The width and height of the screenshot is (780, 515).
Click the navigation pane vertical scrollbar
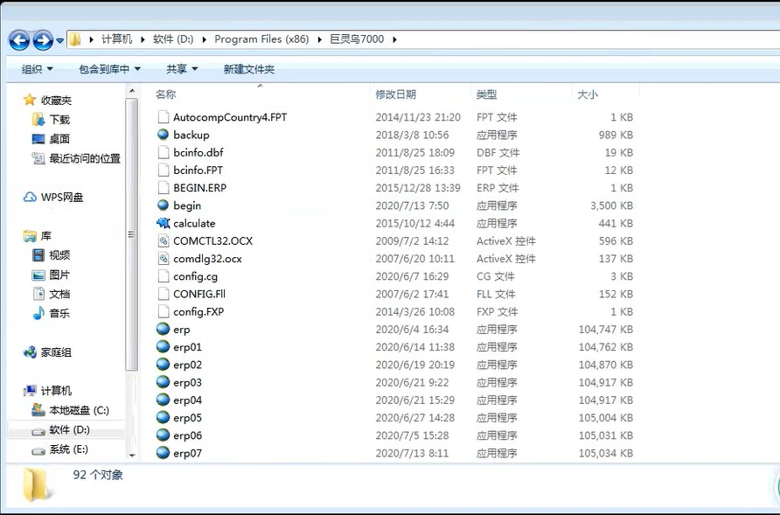pyautogui.click(x=132, y=236)
